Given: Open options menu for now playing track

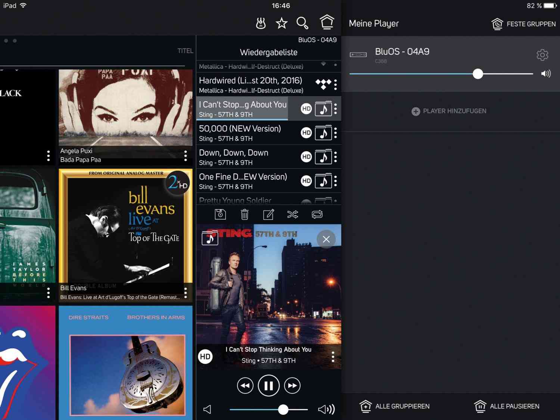Looking at the screenshot, I should tap(333, 357).
